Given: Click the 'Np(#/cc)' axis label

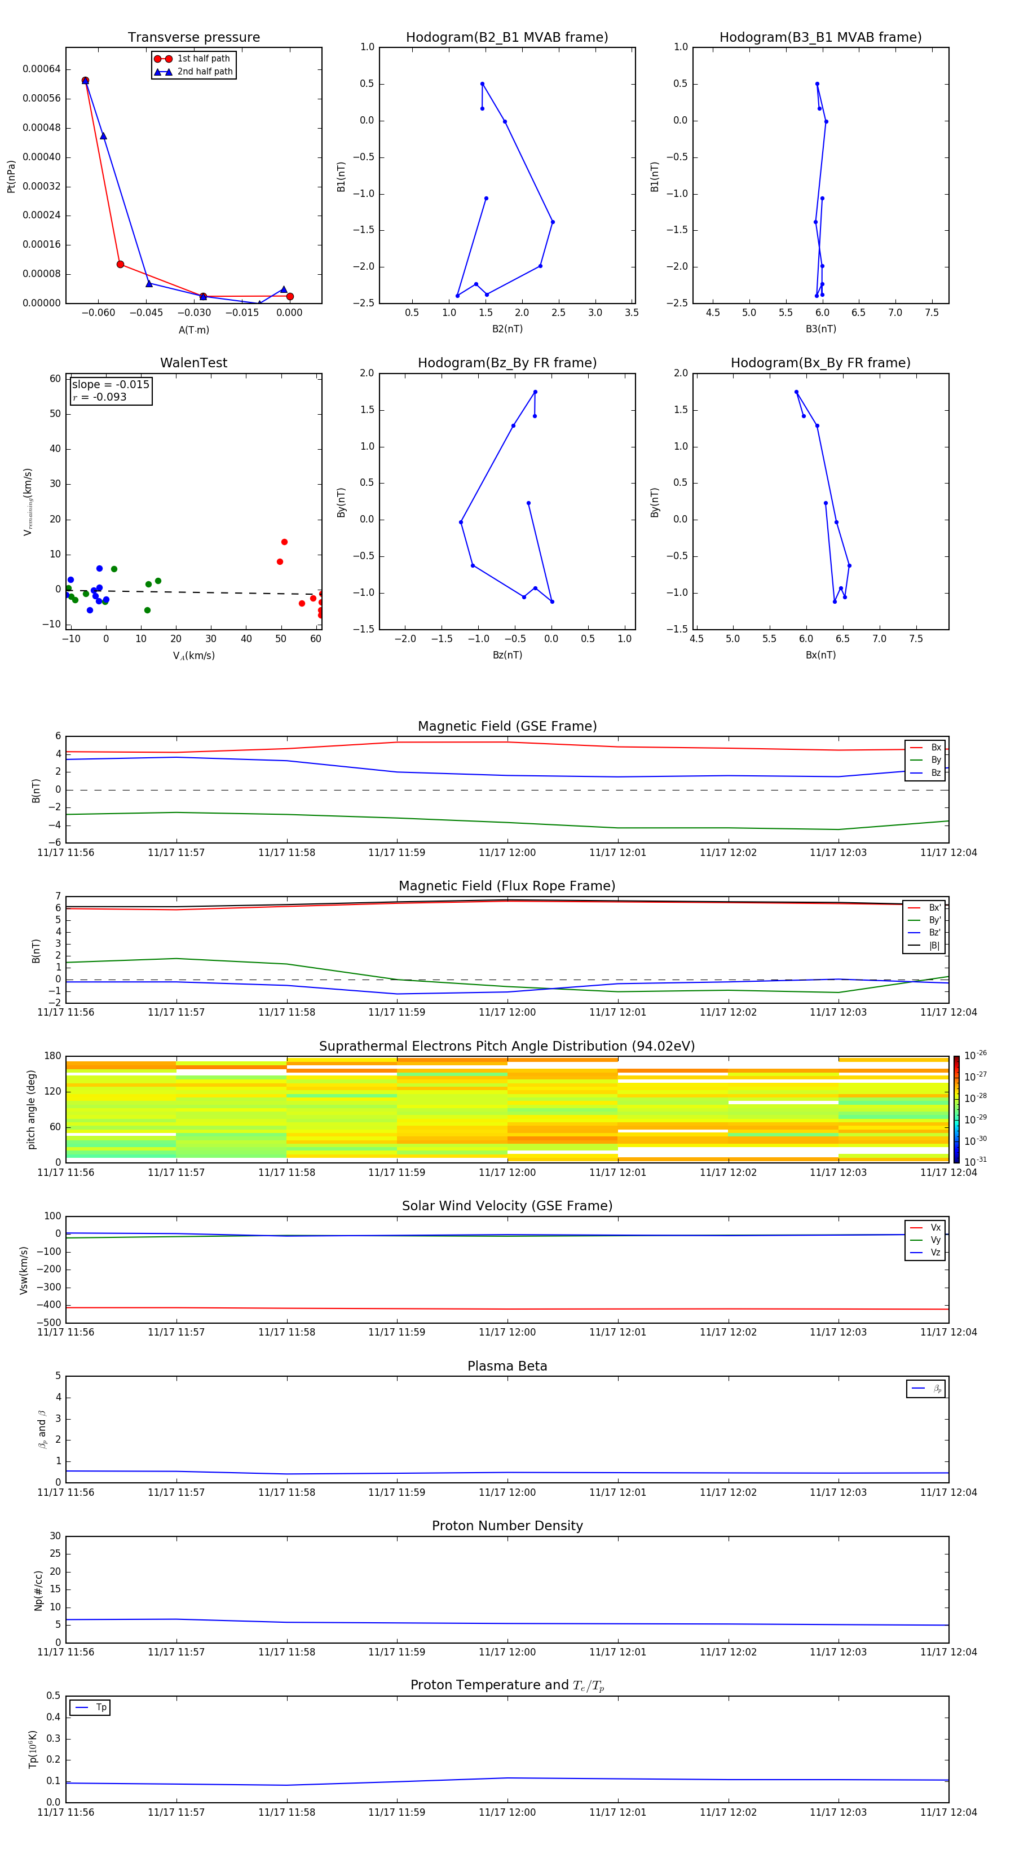Looking at the screenshot, I should click(x=38, y=1590).
